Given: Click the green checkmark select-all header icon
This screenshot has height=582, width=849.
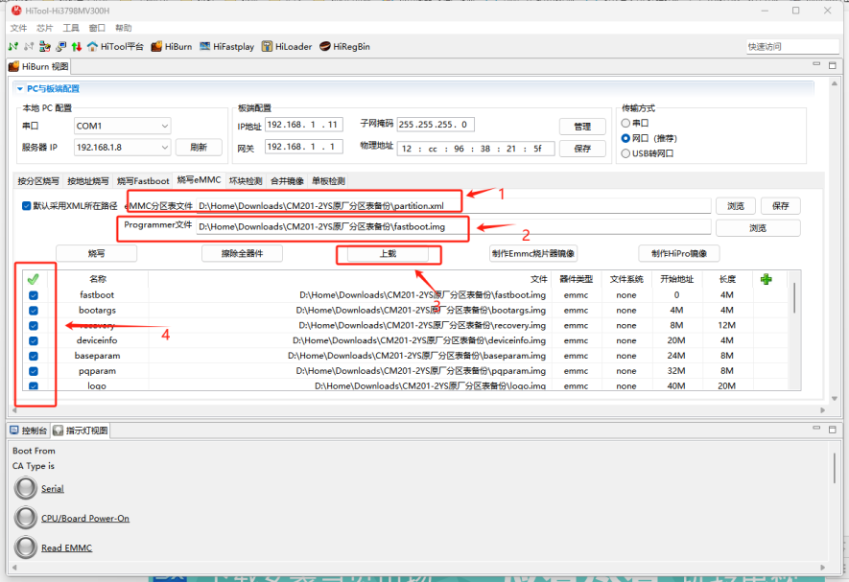Looking at the screenshot, I should [x=33, y=279].
